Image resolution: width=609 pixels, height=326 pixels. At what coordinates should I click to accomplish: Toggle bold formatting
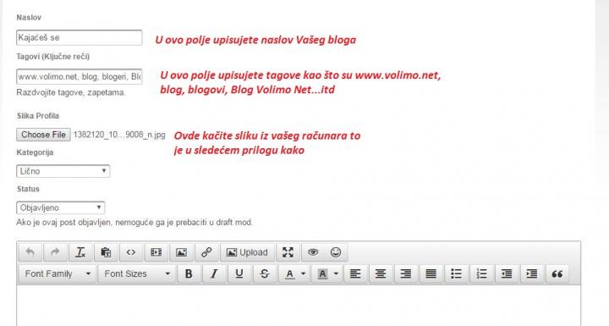[x=189, y=274]
